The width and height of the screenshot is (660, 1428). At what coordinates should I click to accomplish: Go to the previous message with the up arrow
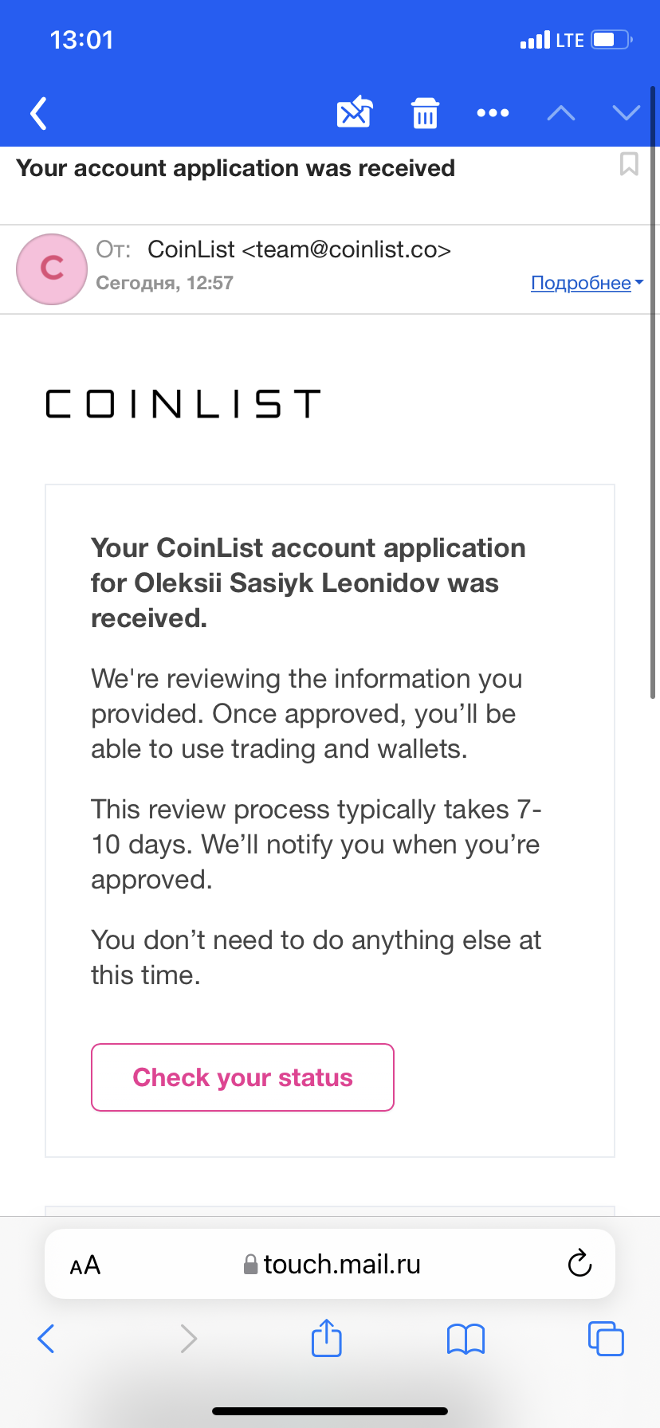coord(561,113)
